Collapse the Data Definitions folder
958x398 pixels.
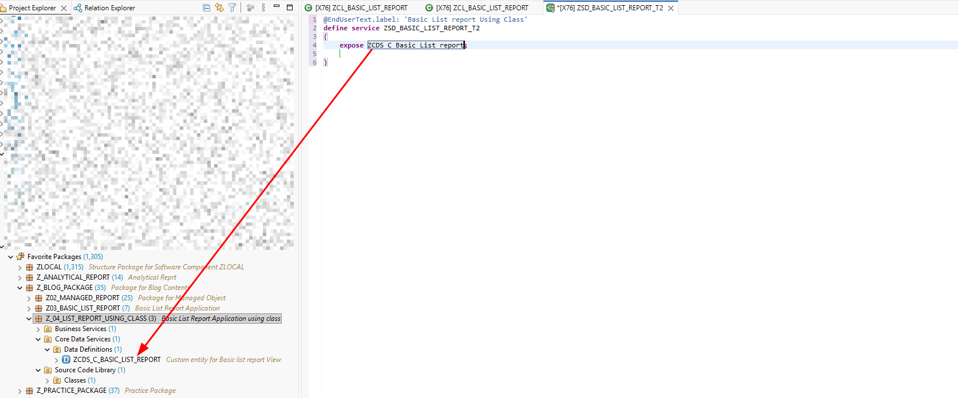(x=47, y=349)
